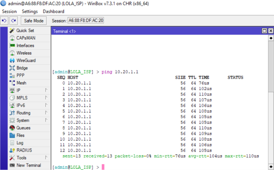Open the Session menu
The width and height of the screenshot is (274, 170).
tap(9, 12)
